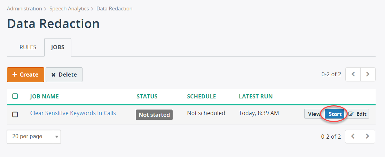
Task: Start the redaction job
Action: point(335,114)
